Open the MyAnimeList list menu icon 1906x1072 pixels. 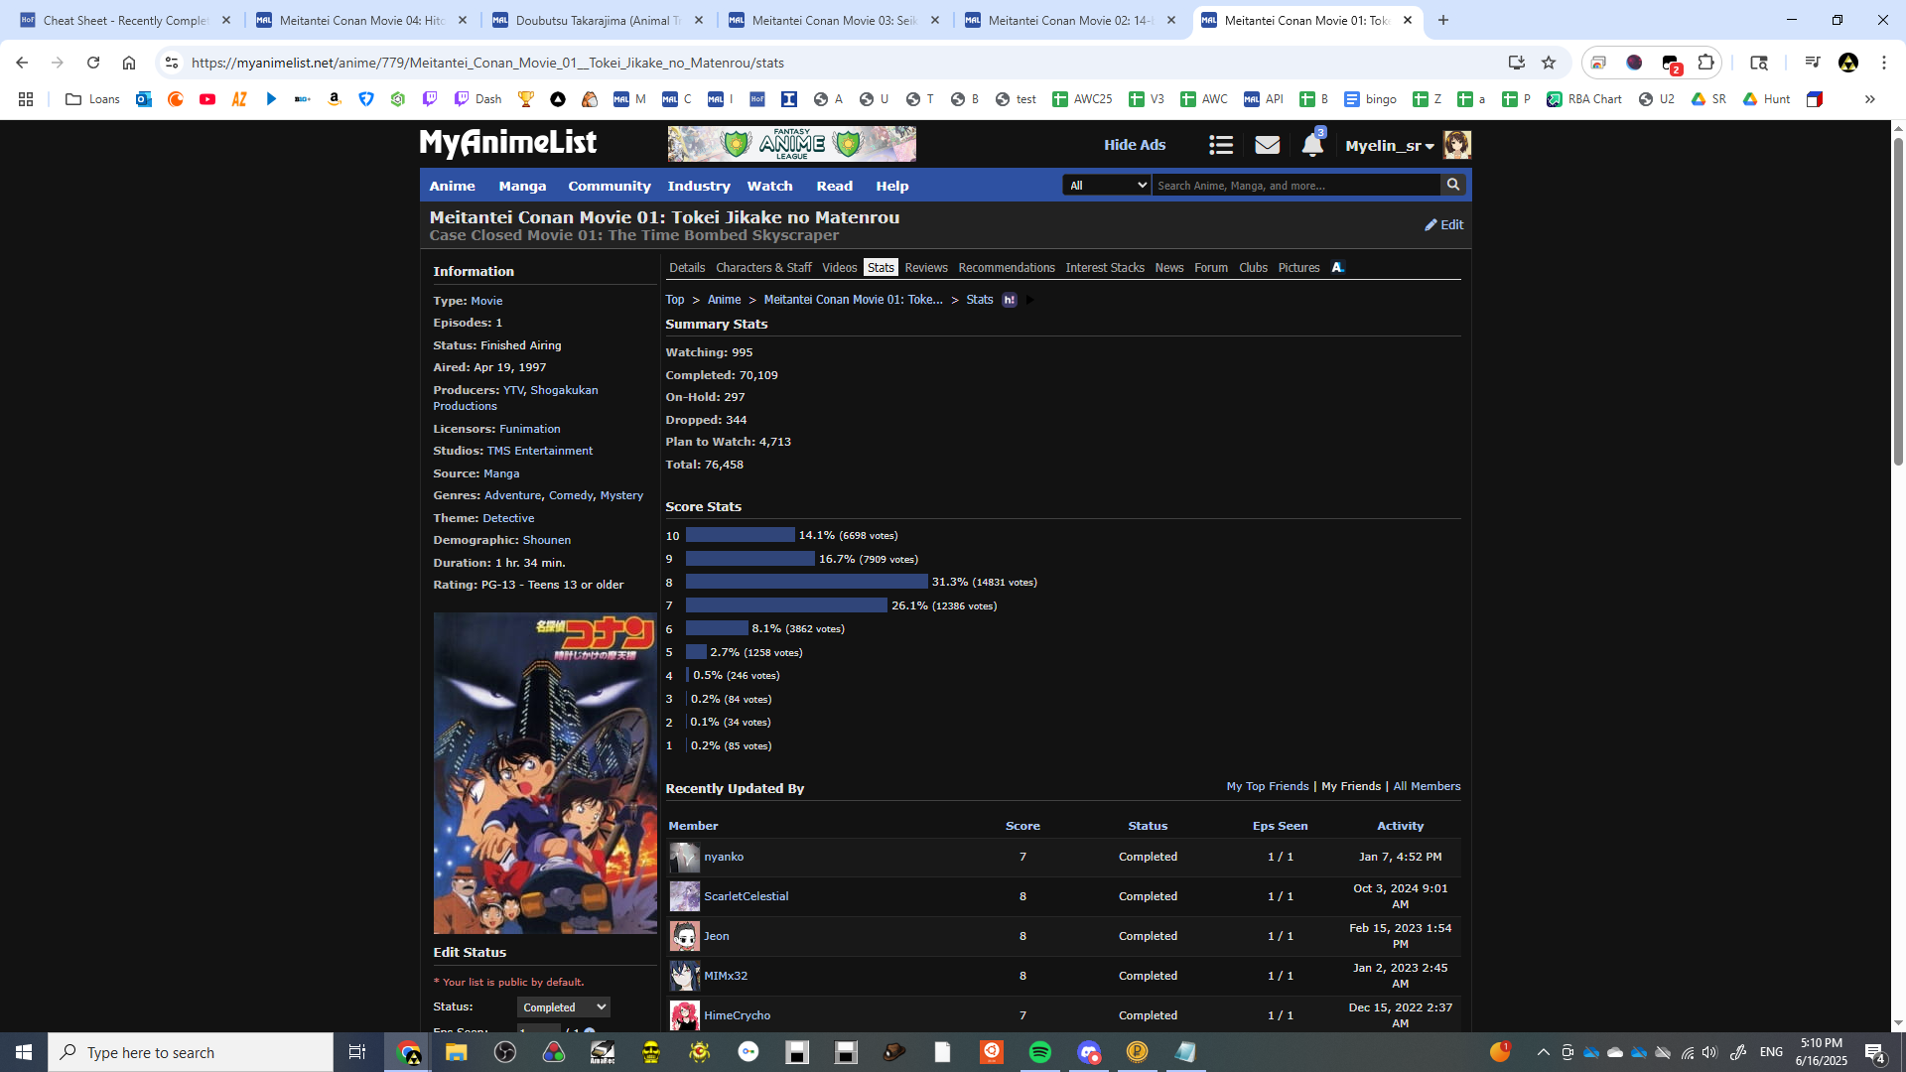pos(1220,145)
